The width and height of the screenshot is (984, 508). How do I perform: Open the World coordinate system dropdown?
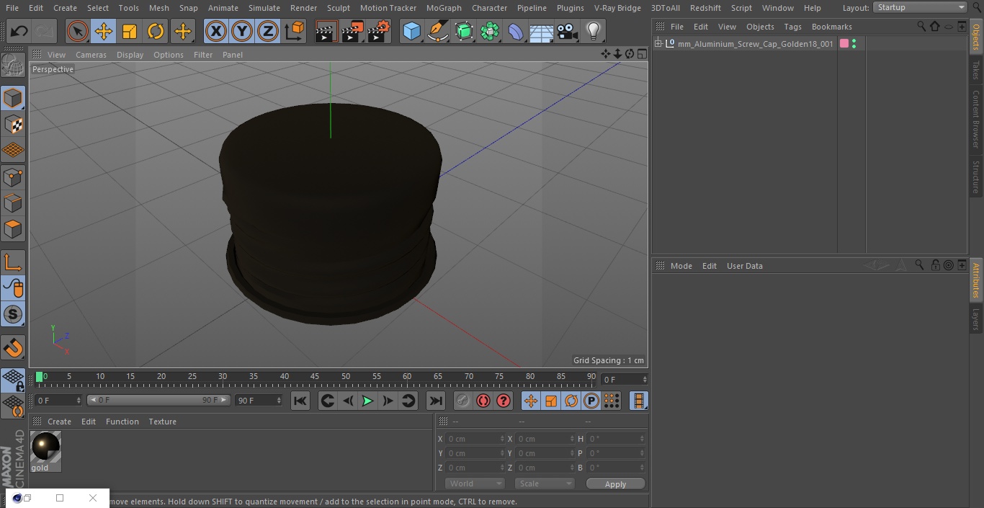click(x=474, y=484)
